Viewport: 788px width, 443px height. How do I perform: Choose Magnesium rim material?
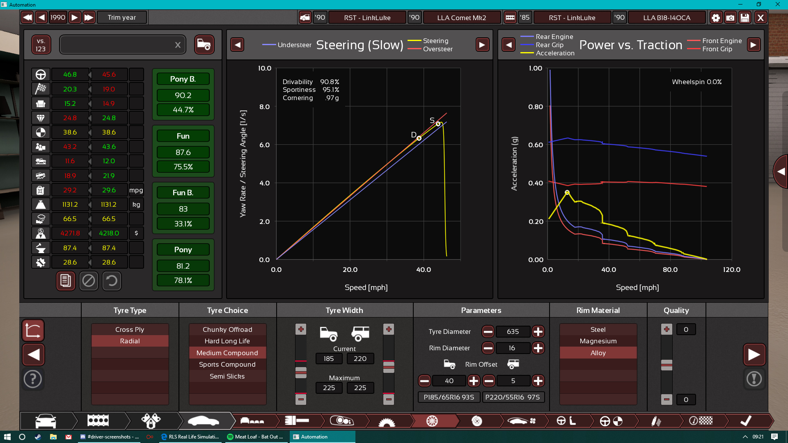[x=598, y=341]
